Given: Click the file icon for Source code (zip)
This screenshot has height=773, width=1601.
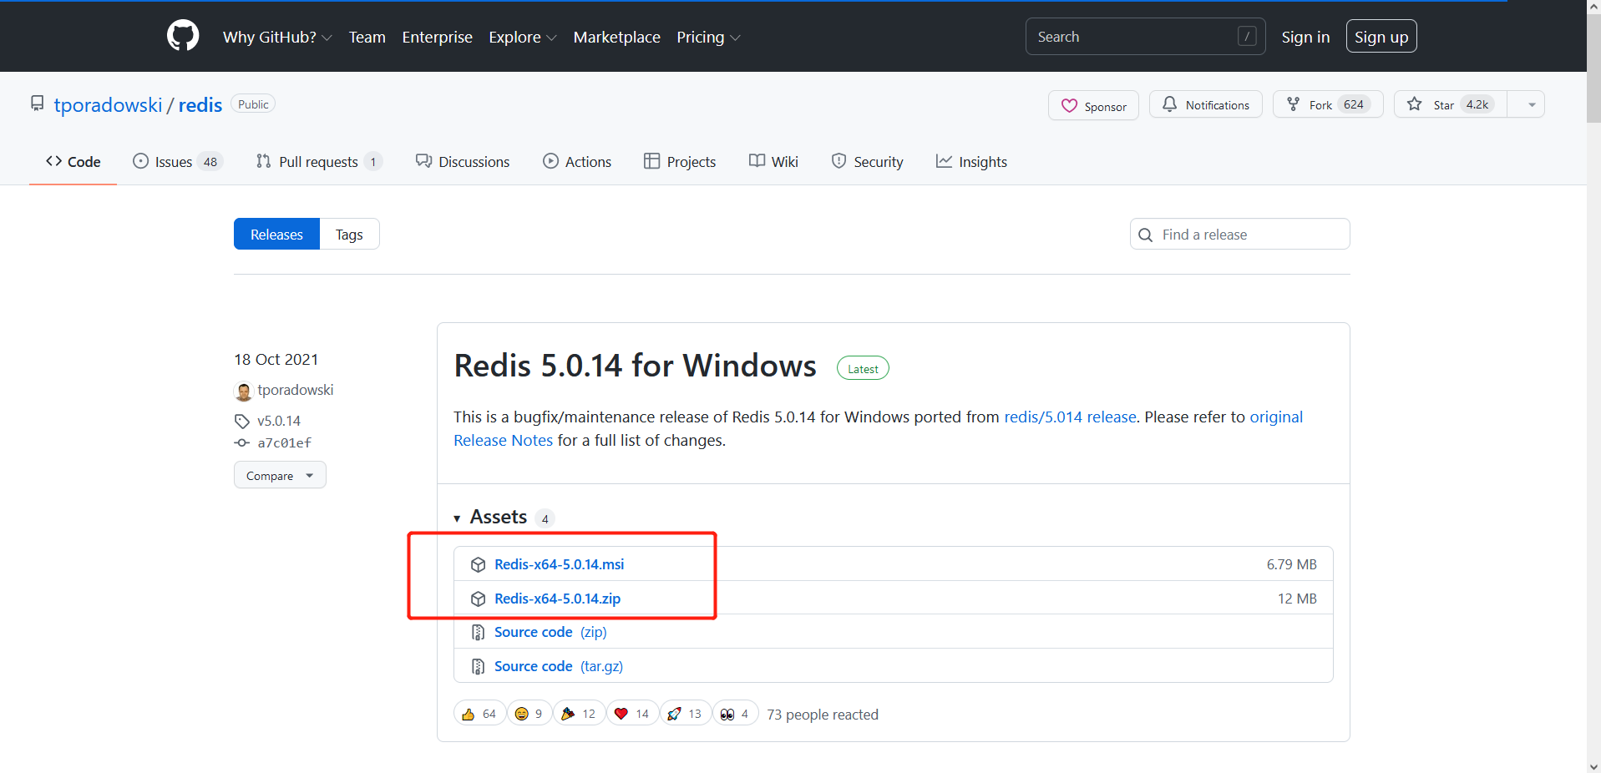Looking at the screenshot, I should click(478, 632).
